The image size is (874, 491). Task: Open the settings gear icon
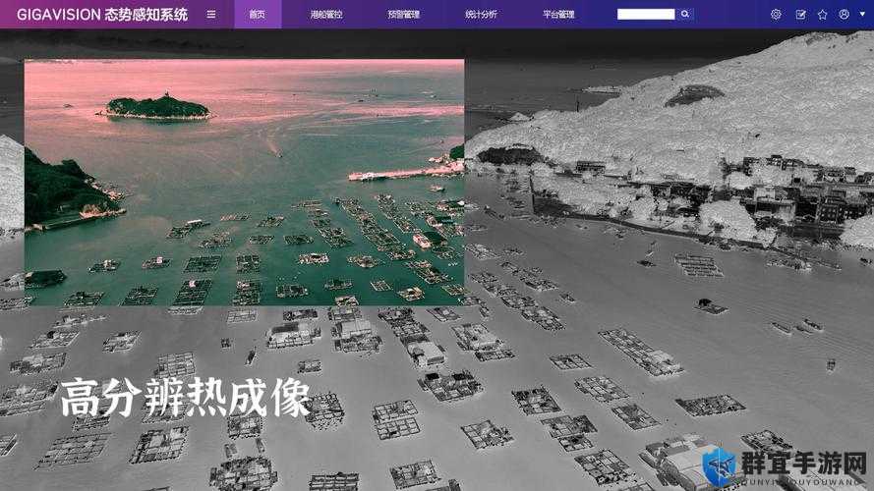776,15
